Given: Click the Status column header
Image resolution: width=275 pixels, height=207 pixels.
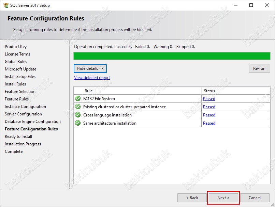Looking at the screenshot, I should tap(236, 91).
